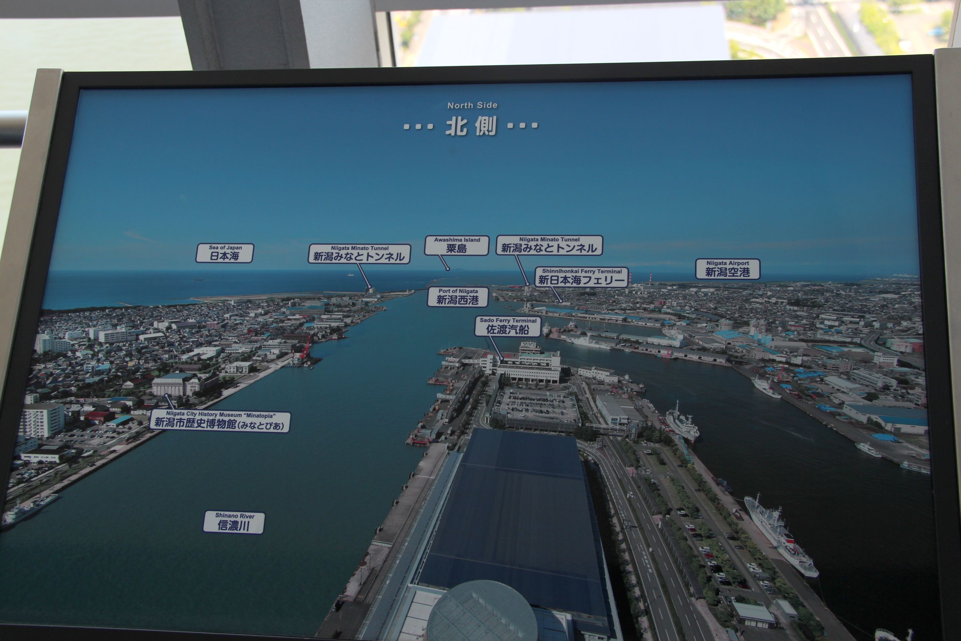Tap the "Sado Ferry Terminal" label
This screenshot has height=641, width=961.
[508, 326]
